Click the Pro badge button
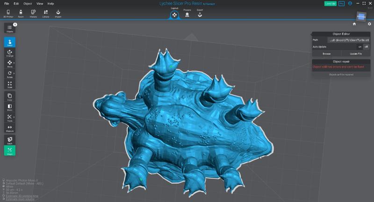Screen dimensions: 374x202 click(x=342, y=4)
